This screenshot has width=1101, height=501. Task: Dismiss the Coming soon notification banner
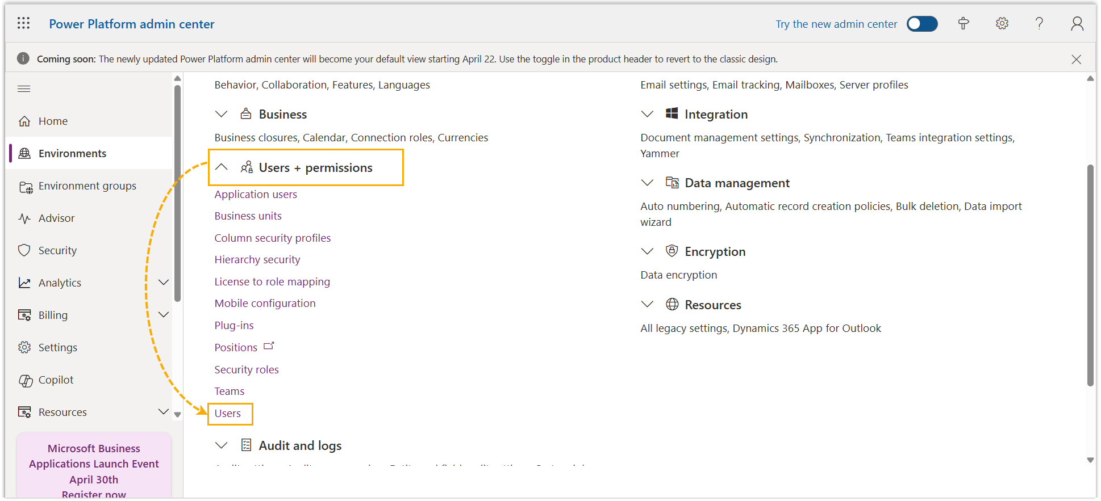click(x=1076, y=59)
